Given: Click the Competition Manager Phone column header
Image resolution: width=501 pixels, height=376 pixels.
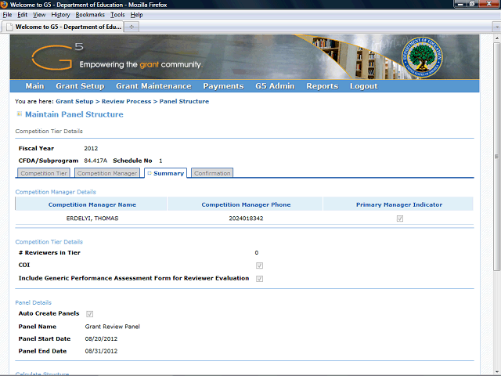Looking at the screenshot, I should [246, 204].
